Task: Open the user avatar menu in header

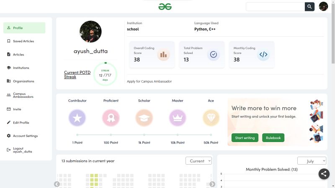Action: pyautogui.click(x=323, y=6)
